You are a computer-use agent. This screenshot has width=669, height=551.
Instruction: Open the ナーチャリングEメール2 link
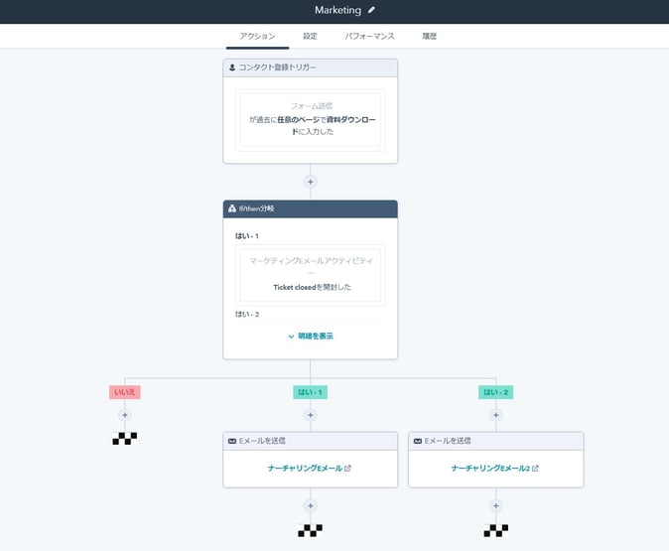[x=490, y=469]
